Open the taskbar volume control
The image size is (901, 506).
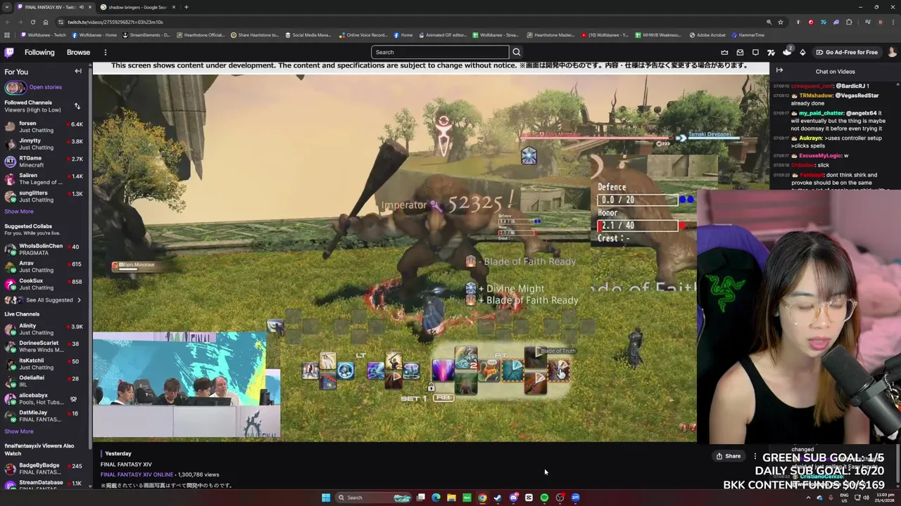point(867,498)
